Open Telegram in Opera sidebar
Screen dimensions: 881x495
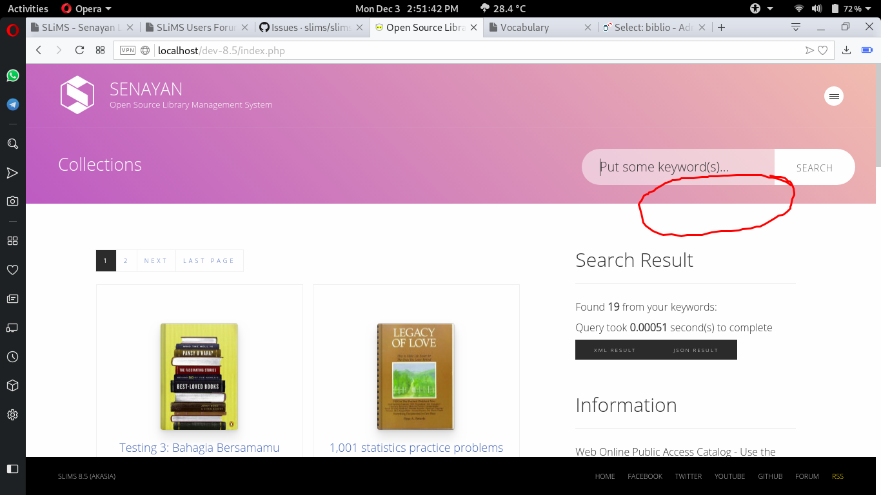(x=12, y=104)
